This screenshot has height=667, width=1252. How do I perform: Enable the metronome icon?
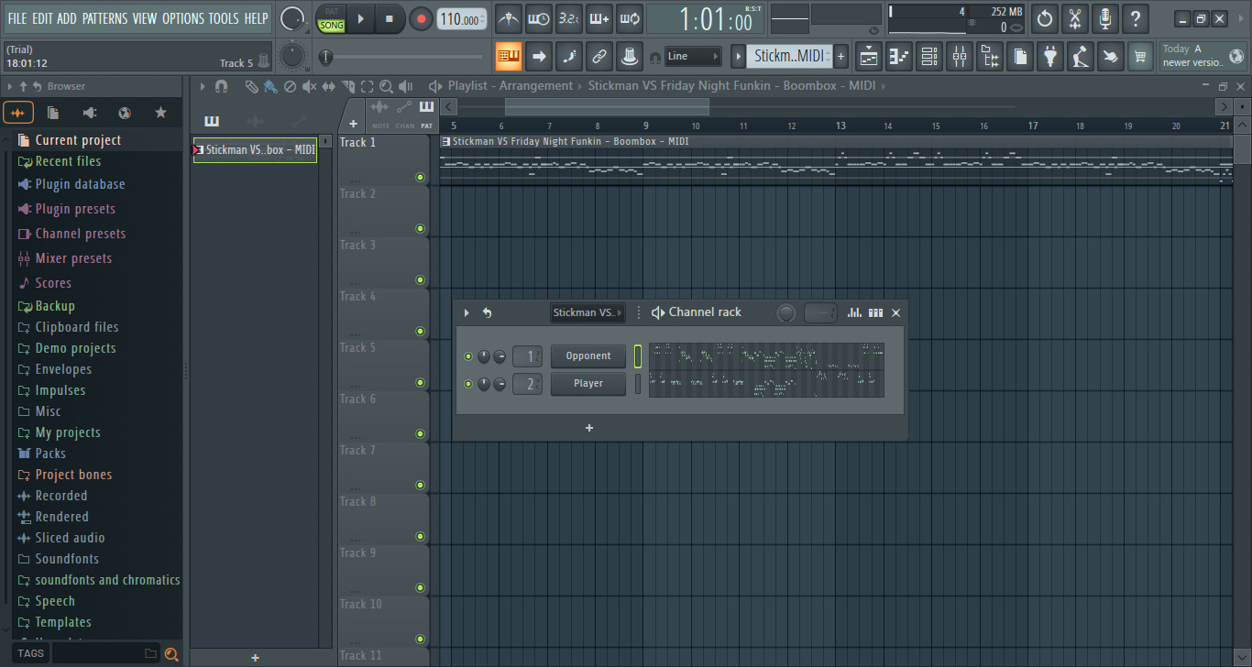tap(508, 18)
